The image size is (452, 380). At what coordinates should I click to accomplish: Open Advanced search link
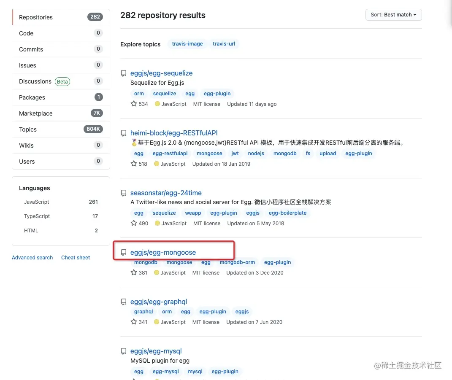[x=32, y=258]
